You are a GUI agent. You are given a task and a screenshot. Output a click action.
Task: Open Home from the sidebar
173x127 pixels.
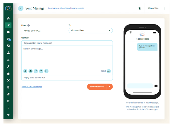pos(8,18)
